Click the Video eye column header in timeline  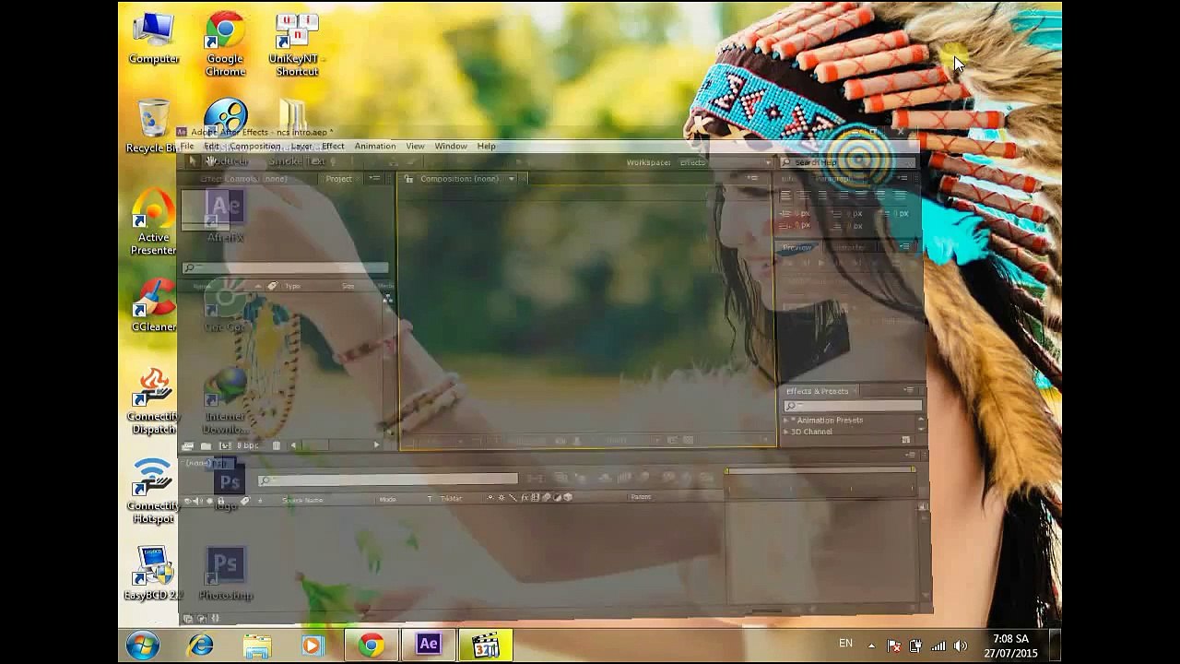pos(188,500)
